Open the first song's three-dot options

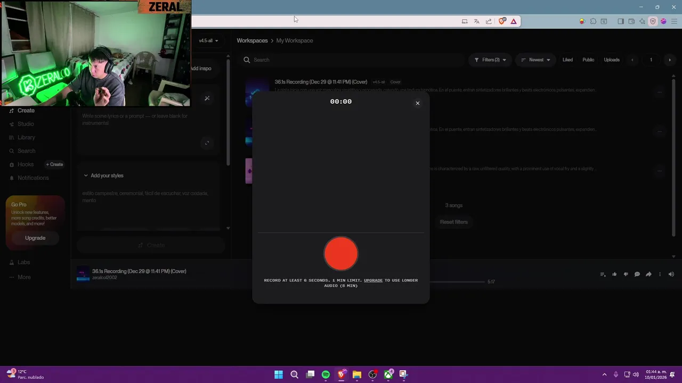660,92
